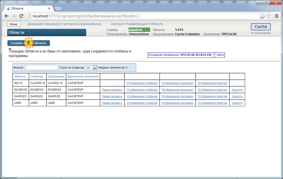Focus the Фильтр input field
283x179 pixels.
coord(41,67)
